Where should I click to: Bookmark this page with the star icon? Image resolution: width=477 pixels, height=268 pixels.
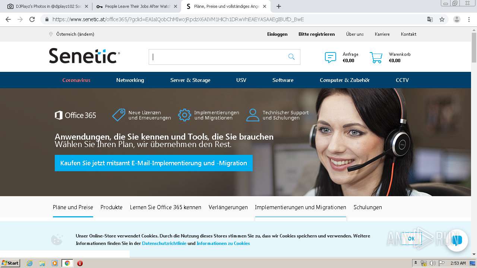tap(442, 19)
